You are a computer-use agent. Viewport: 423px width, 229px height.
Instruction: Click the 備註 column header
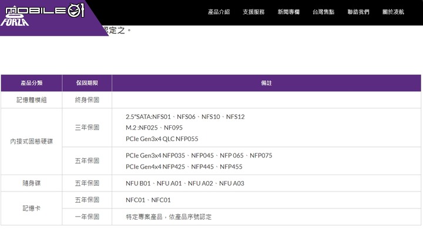(266, 83)
